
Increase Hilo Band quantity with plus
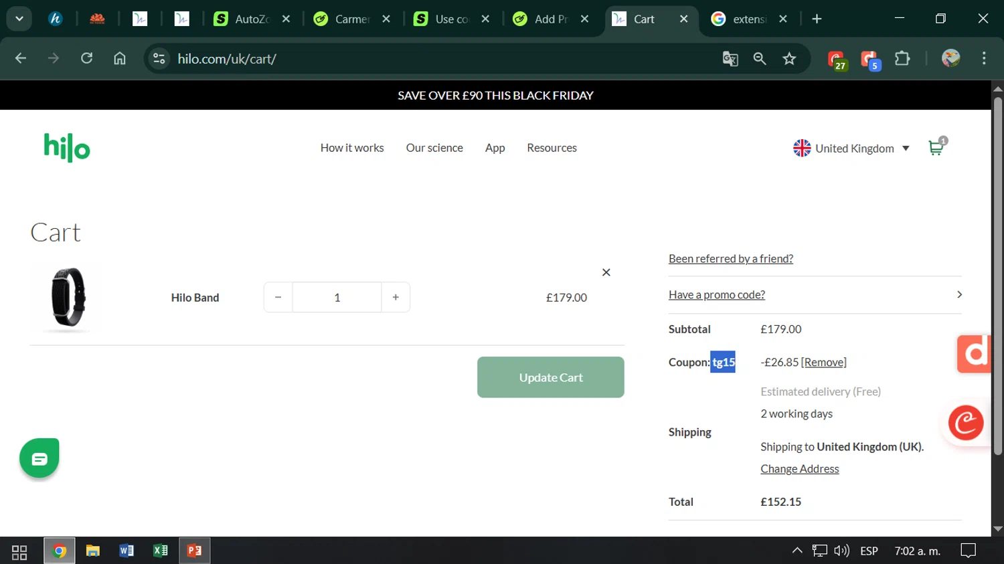point(396,297)
